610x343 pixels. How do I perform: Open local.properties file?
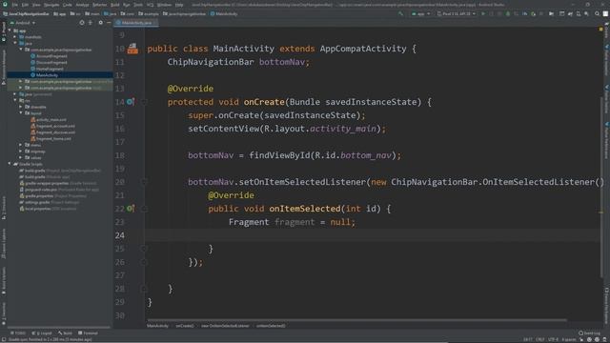48,209
